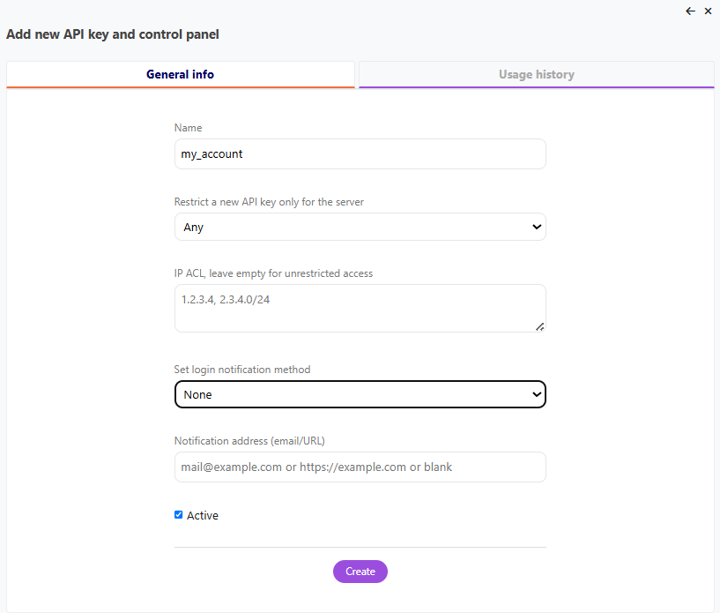
Task: Uncheck the Active checkbox
Action: [x=179, y=515]
